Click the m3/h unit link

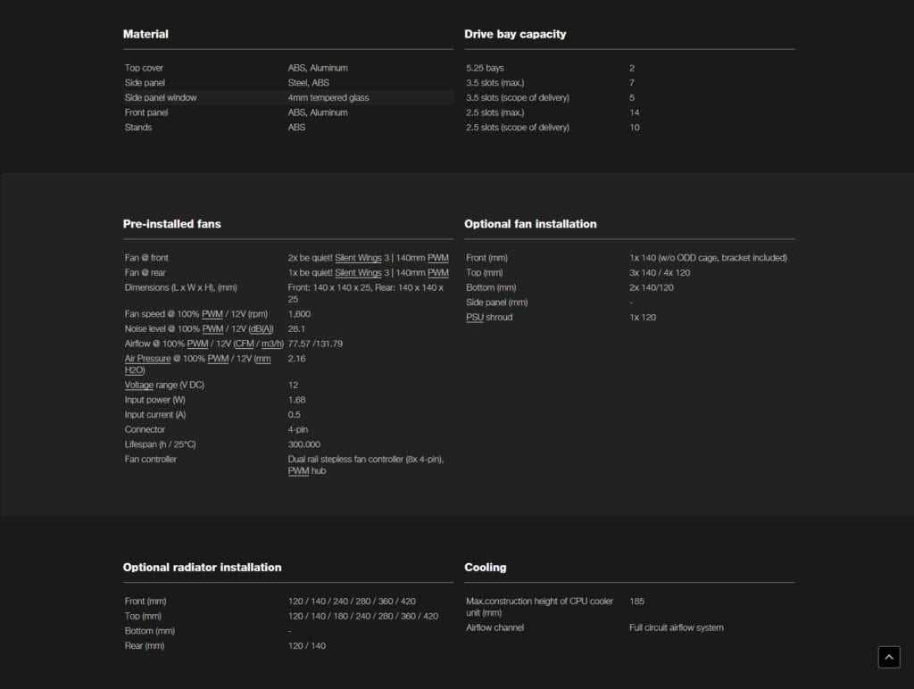tap(270, 344)
